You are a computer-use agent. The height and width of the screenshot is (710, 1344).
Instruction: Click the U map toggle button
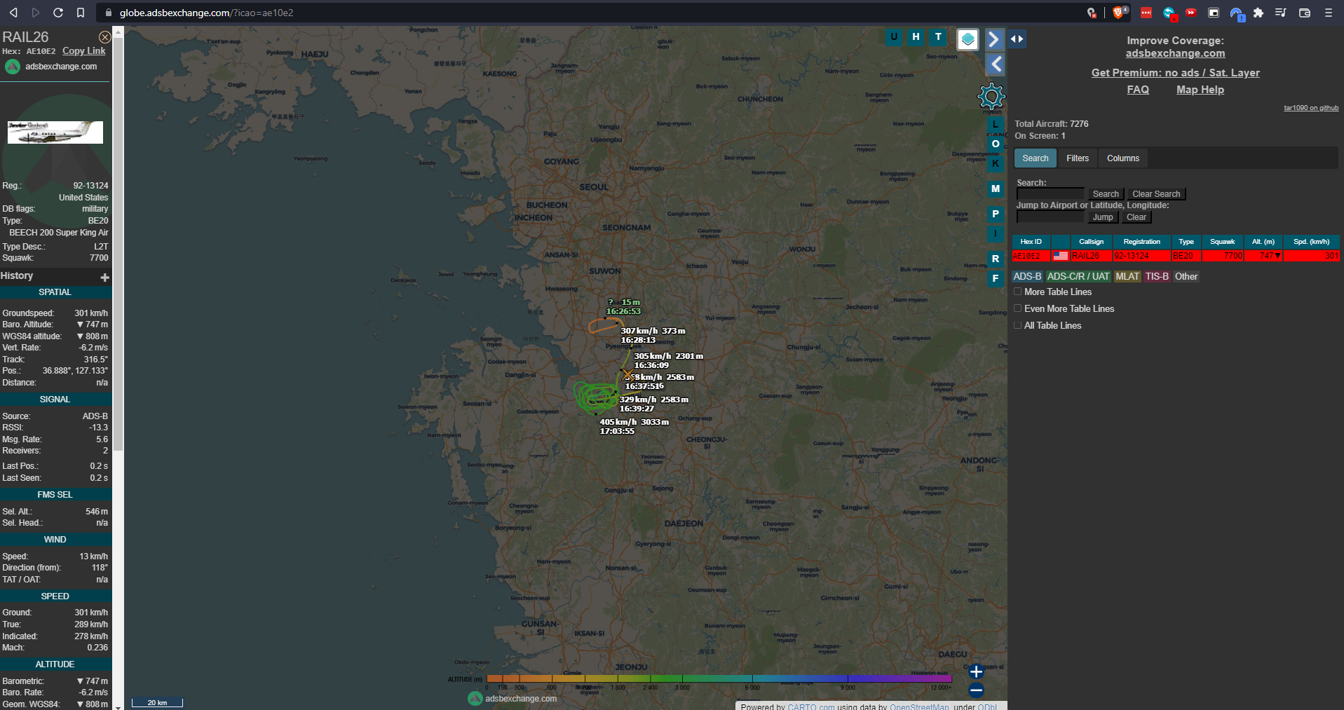(894, 37)
